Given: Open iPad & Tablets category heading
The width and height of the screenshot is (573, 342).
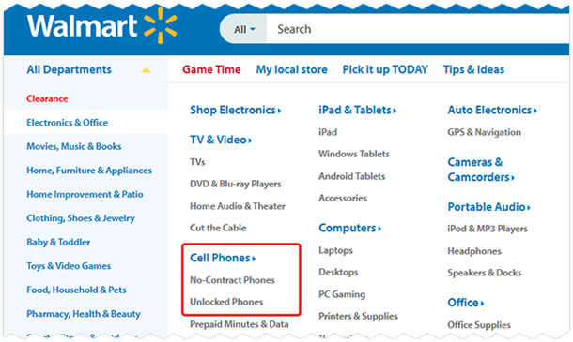Looking at the screenshot, I should [x=357, y=110].
